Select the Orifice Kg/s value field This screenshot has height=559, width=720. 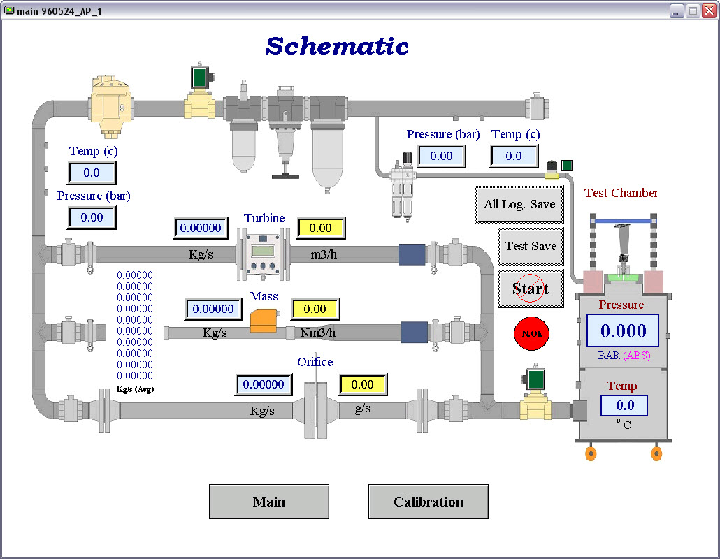(x=264, y=384)
